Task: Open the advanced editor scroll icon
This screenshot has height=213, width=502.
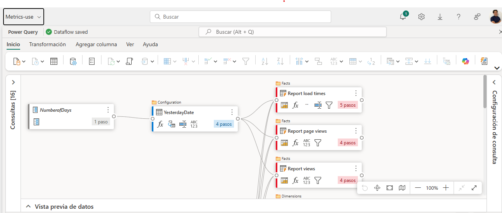Action: pos(130,61)
